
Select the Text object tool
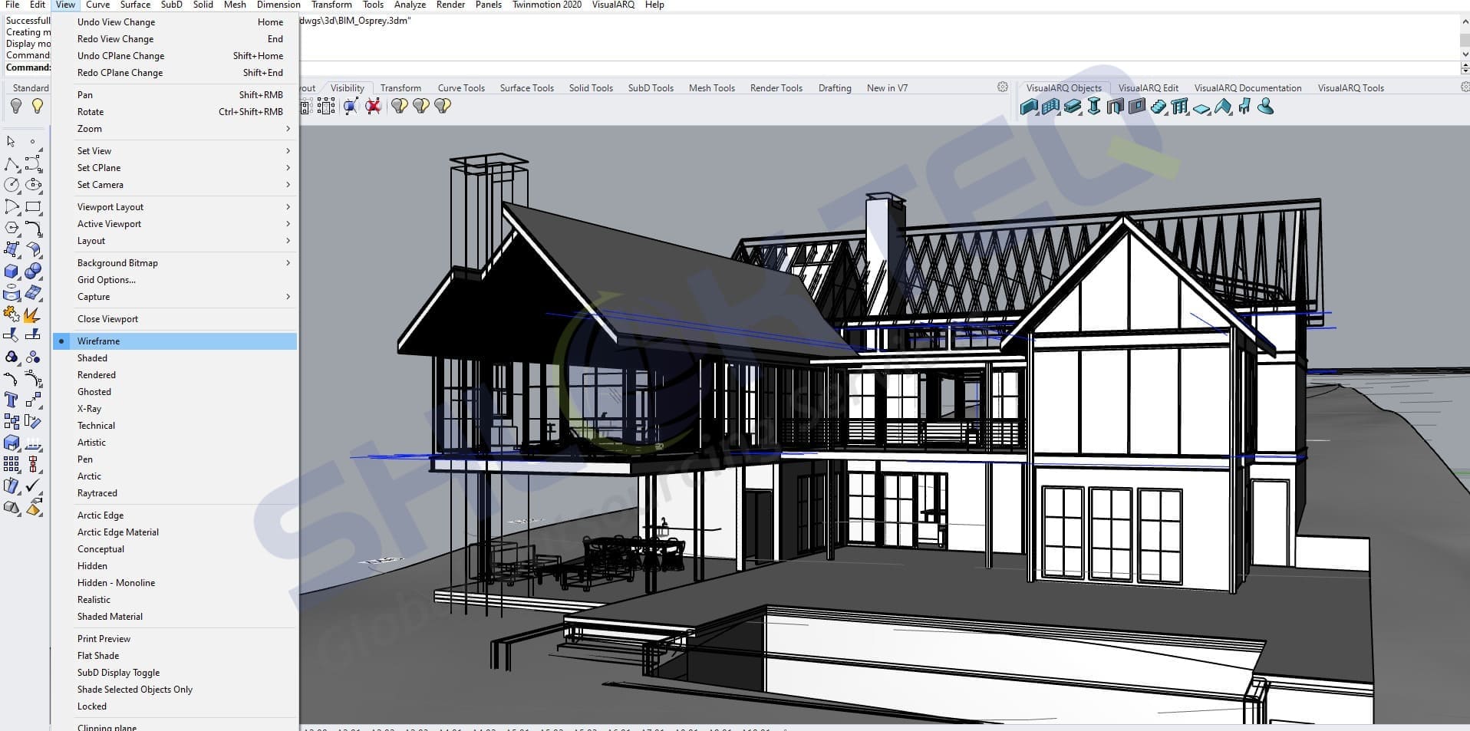coord(12,400)
